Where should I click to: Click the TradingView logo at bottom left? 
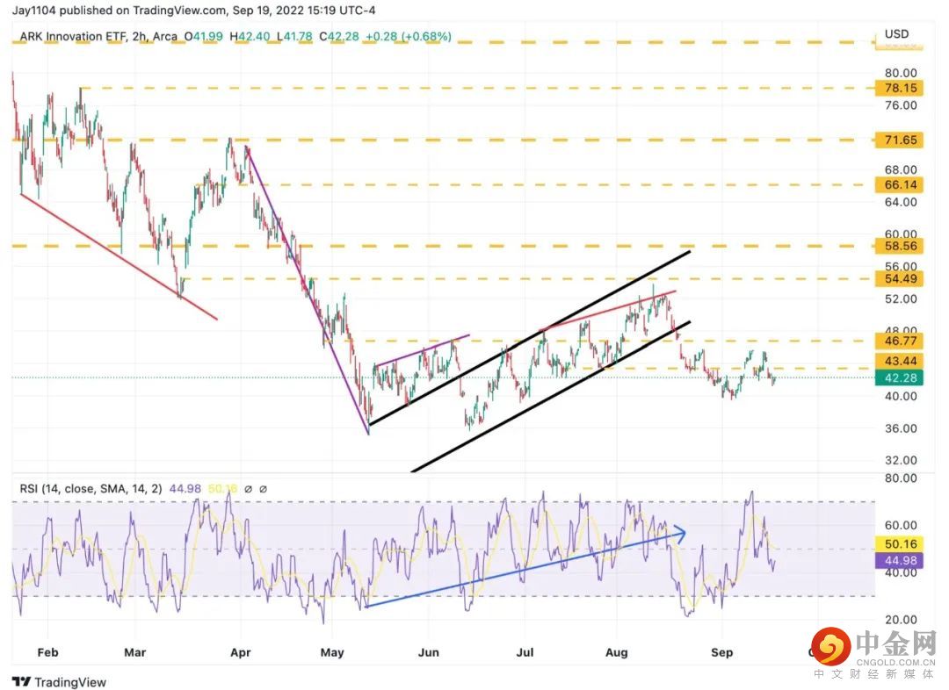coord(59,681)
